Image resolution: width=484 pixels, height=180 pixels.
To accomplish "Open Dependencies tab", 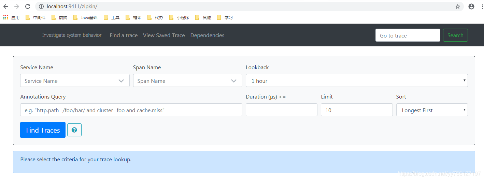I will (207, 35).
